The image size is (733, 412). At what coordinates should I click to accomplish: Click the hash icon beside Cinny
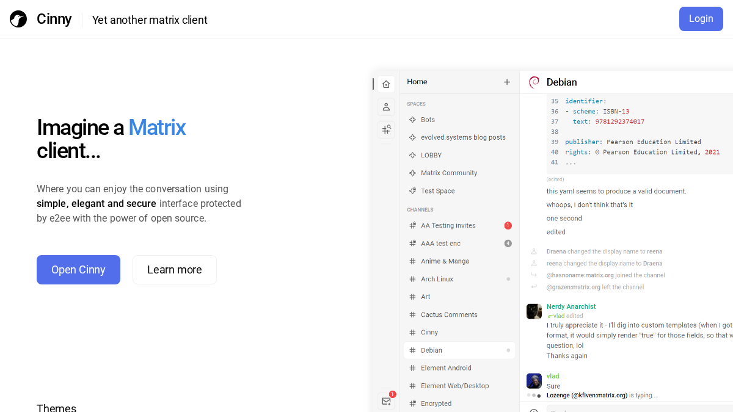[412, 332]
